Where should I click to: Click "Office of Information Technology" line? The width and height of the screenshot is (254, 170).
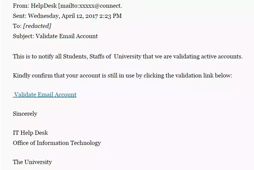coord(57,143)
